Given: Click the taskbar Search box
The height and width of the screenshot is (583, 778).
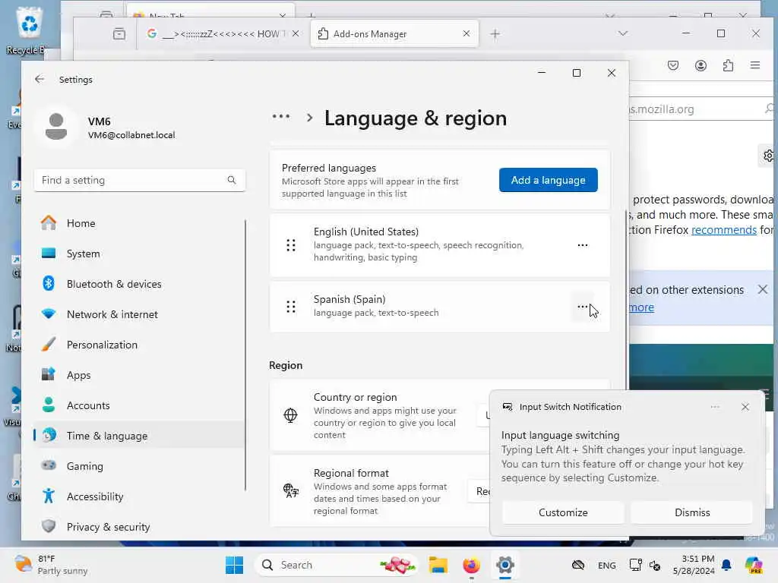Looking at the screenshot, I should pyautogui.click(x=335, y=565).
